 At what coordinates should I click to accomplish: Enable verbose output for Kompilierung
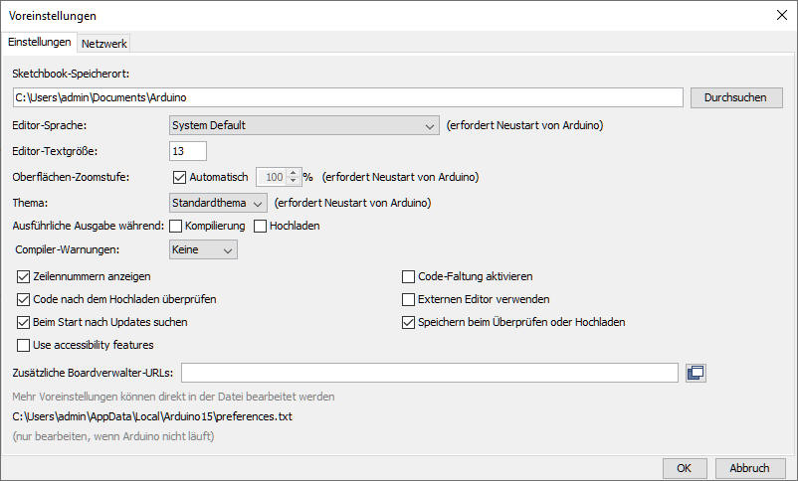point(175,226)
